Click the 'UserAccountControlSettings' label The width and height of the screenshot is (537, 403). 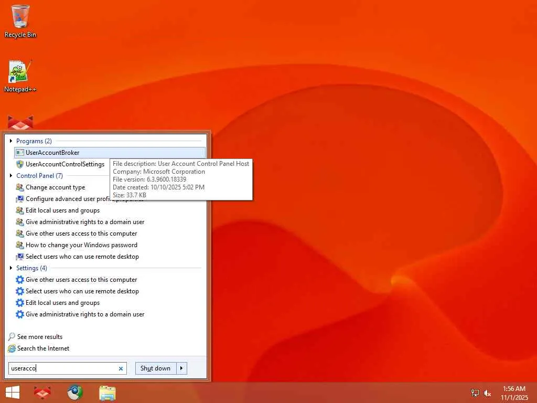click(x=65, y=164)
